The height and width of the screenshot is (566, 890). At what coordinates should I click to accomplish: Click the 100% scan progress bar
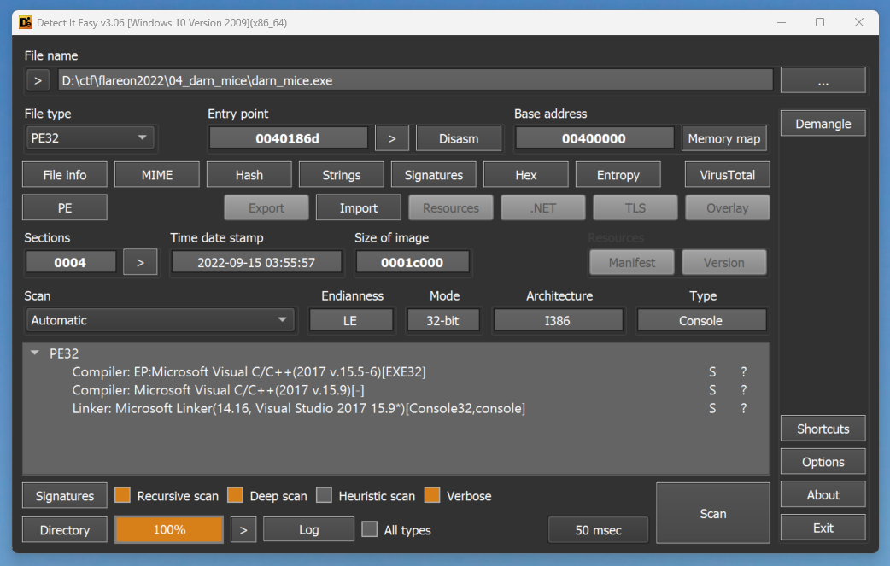pyautogui.click(x=169, y=529)
